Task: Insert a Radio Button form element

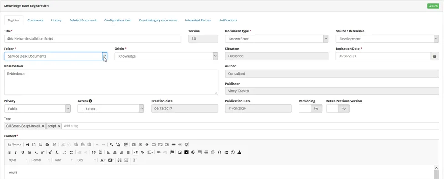Action: click(x=147, y=144)
